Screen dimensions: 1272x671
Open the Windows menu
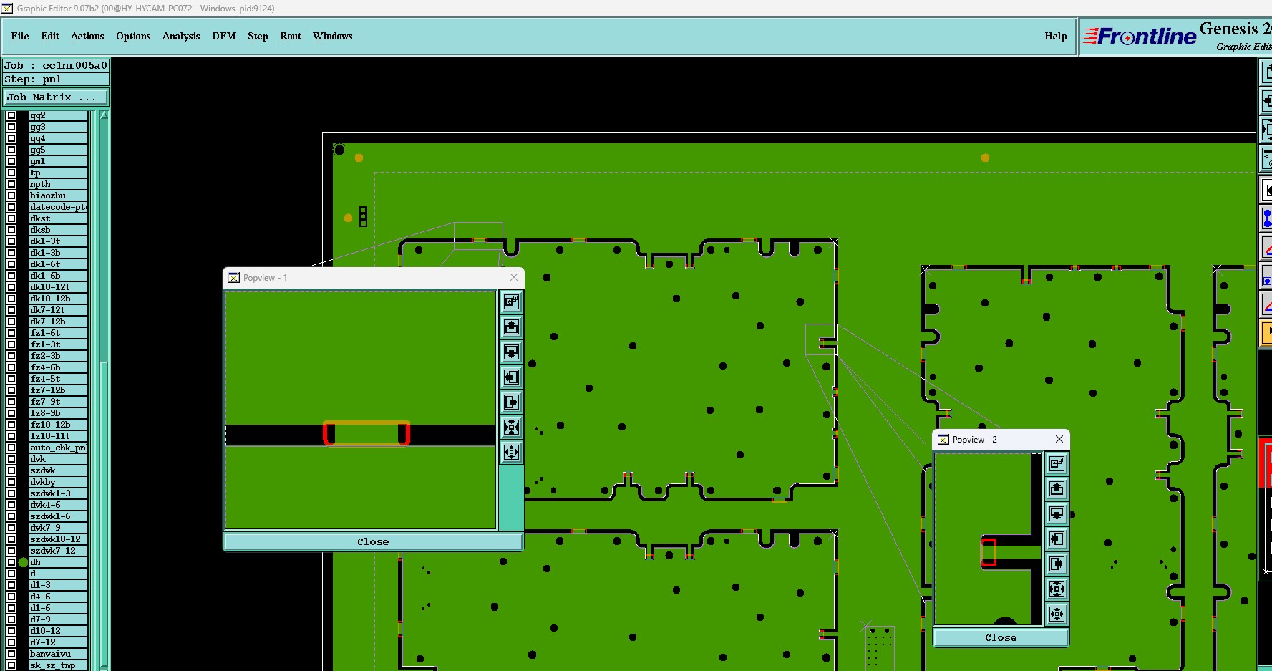tap(333, 36)
